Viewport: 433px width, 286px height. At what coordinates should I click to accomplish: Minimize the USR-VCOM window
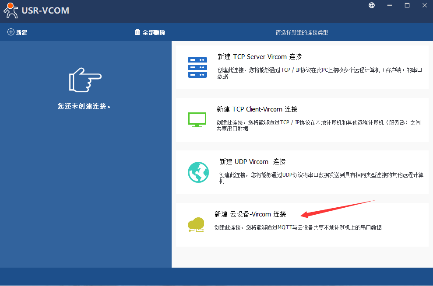pyautogui.click(x=390, y=5)
